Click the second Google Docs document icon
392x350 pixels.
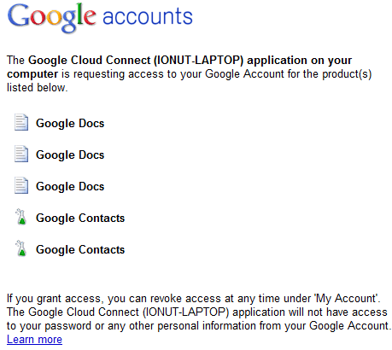pos(21,154)
